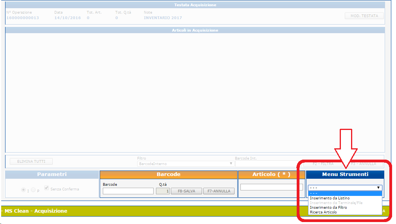Image resolution: width=396 pixels, height=224 pixels.
Task: Click the F2 - FILTRA button
Action: [323, 164]
